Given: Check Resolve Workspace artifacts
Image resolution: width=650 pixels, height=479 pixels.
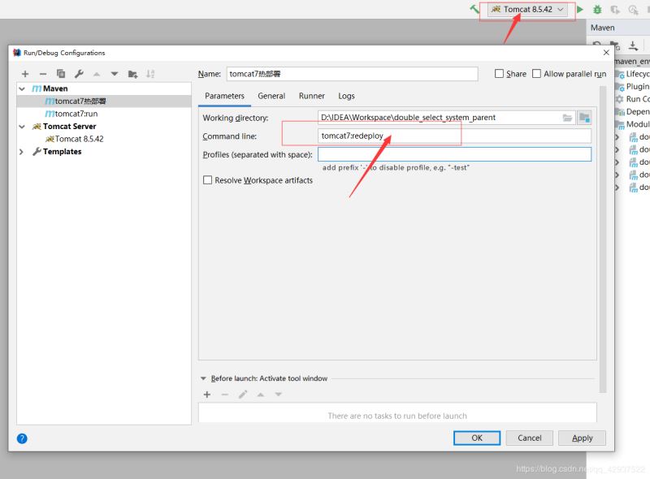Looking at the screenshot, I should [208, 180].
